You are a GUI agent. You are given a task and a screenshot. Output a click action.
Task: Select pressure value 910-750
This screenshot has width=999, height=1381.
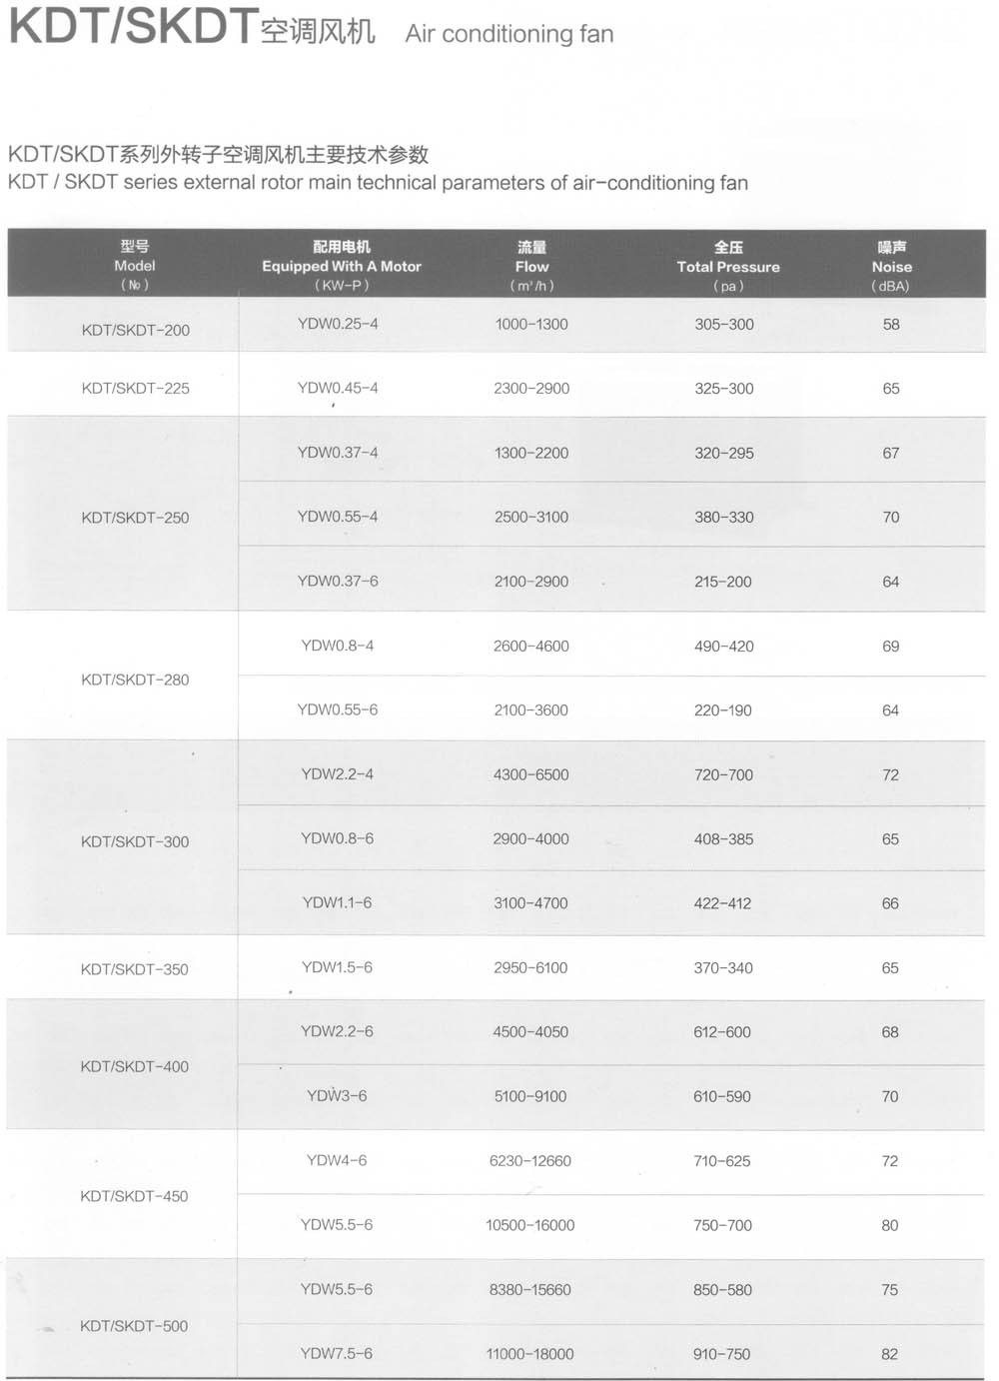[x=722, y=1354]
